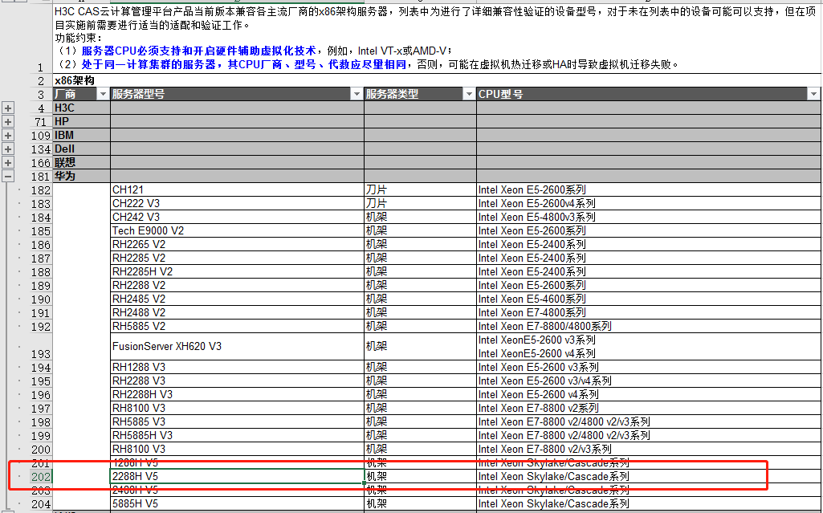The height and width of the screenshot is (513, 823).
Task: Select the RH2285H V2 cell
Action: point(237,271)
